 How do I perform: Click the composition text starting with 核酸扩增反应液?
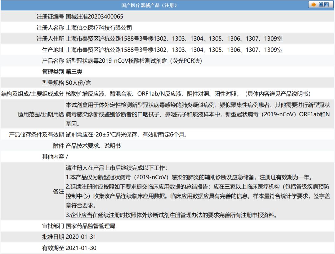[x=188, y=94]
